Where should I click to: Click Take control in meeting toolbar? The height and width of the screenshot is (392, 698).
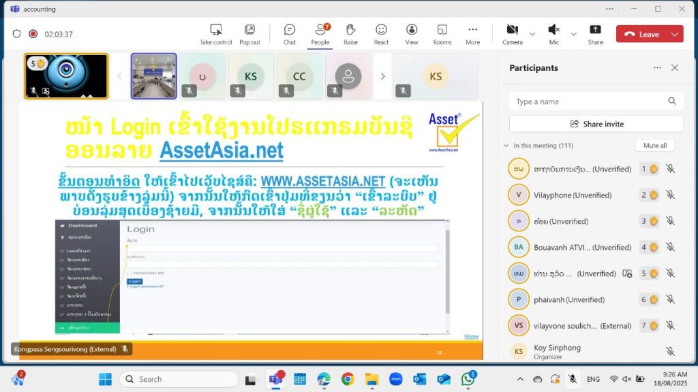tap(216, 34)
